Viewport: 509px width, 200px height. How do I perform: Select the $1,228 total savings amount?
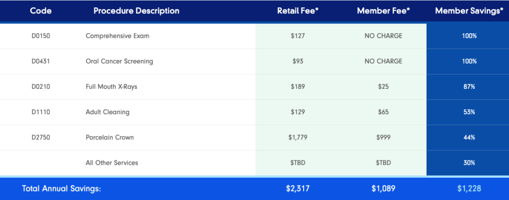point(469,189)
